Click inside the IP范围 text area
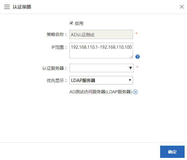187x160 pixels. (x=101, y=51)
